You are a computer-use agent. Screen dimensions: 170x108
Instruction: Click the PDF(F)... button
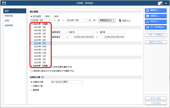click(x=156, y=22)
